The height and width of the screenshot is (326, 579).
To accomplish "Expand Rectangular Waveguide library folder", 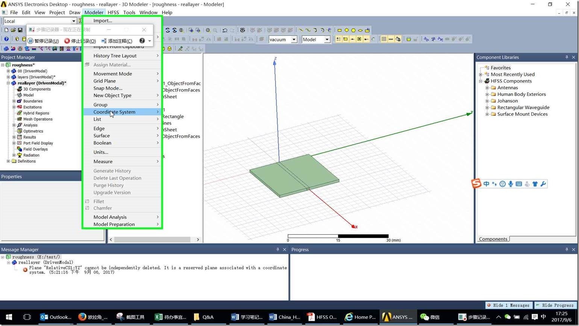I will (x=487, y=107).
